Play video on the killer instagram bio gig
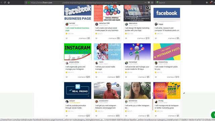 [x=147, y=85]
